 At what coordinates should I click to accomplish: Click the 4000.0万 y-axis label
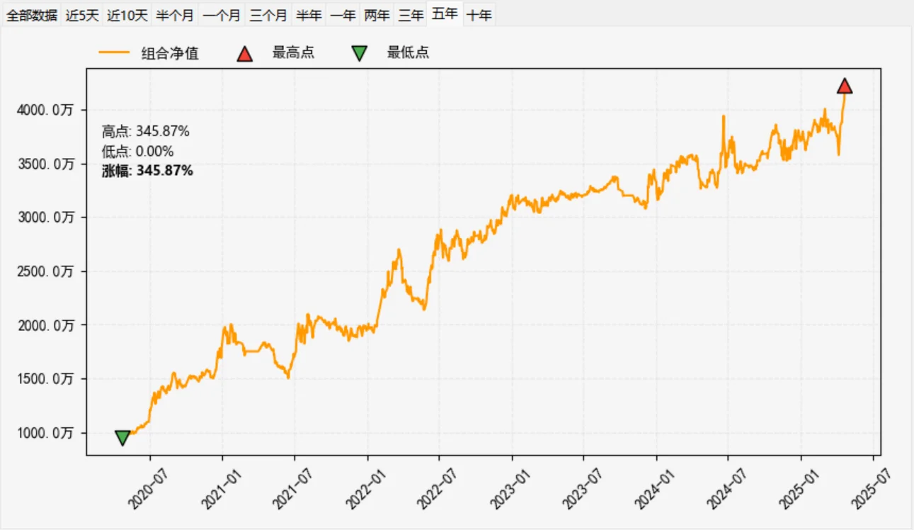pyautogui.click(x=46, y=110)
